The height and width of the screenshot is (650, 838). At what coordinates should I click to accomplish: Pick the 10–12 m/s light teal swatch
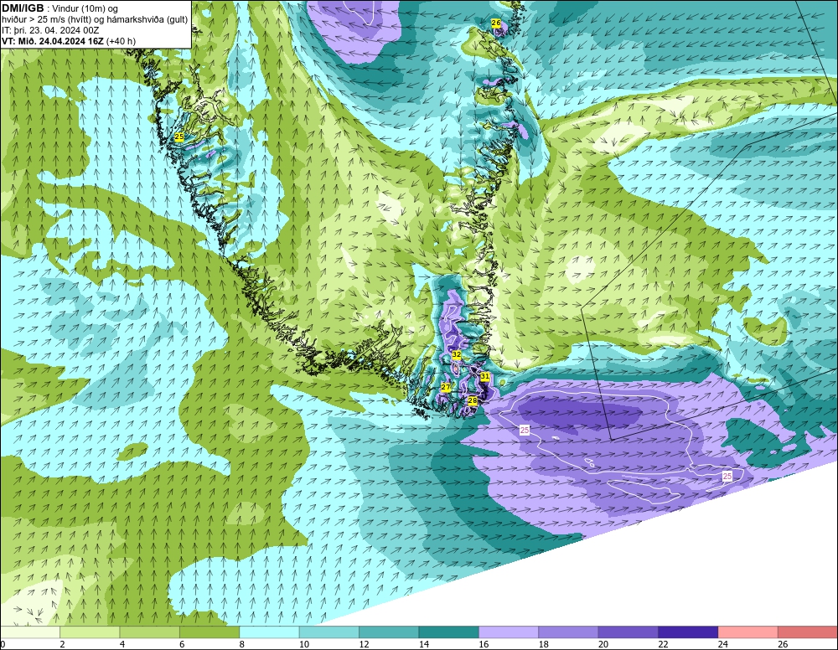point(329,632)
